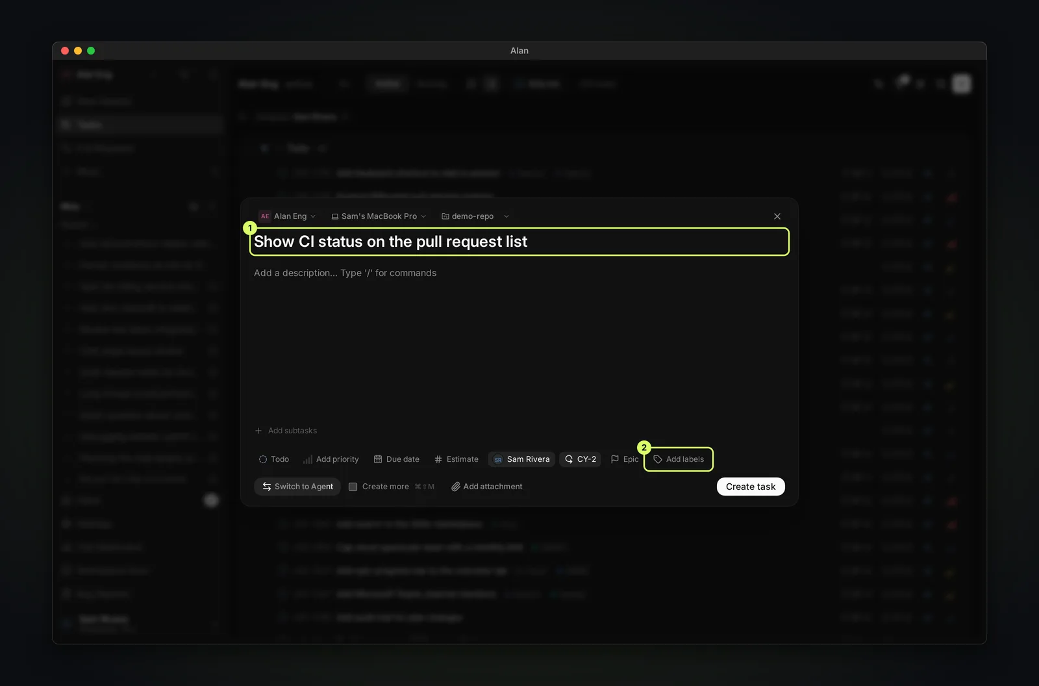Click the plus Add subtasks option
This screenshot has width=1039, height=686.
[286, 431]
